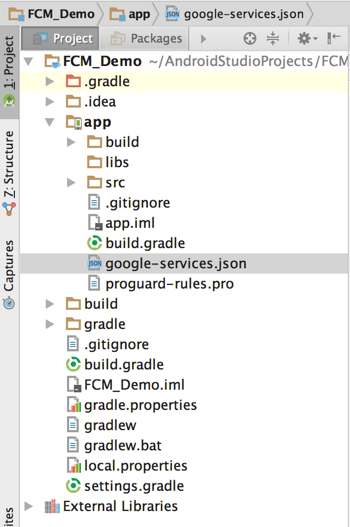
Task: Switch to the Packages tab
Action: [145, 39]
